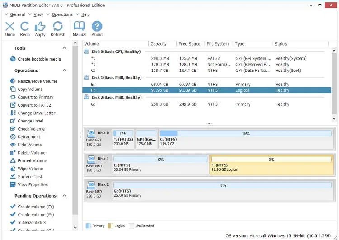Click the Primary legend color swatch

pyautogui.click(x=88, y=226)
